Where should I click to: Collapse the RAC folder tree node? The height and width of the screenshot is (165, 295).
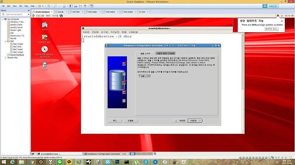[5, 41]
